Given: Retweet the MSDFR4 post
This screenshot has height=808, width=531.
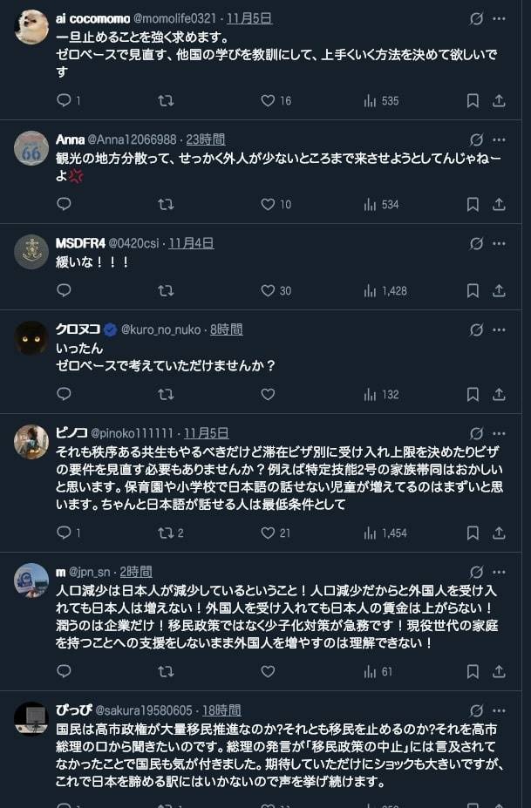Looking at the screenshot, I should (x=166, y=290).
